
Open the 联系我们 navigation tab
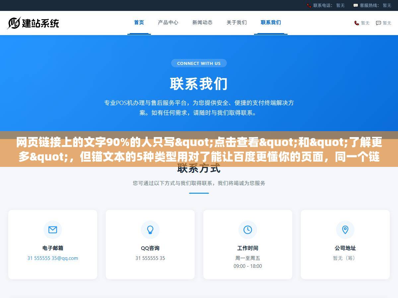[271, 23]
